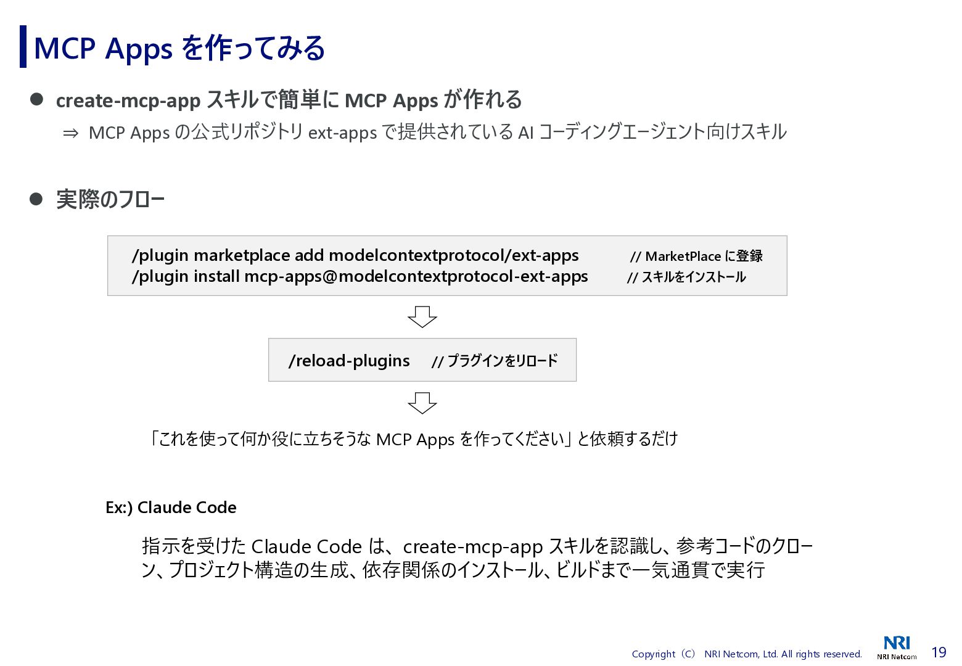Click the hollow arrow below the /reload-plugins box
This screenshot has width=962, height=666.
pyautogui.click(x=422, y=403)
